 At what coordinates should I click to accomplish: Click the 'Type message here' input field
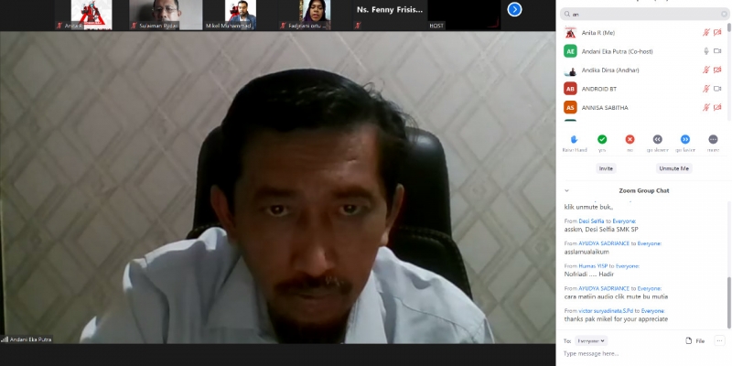click(x=640, y=353)
